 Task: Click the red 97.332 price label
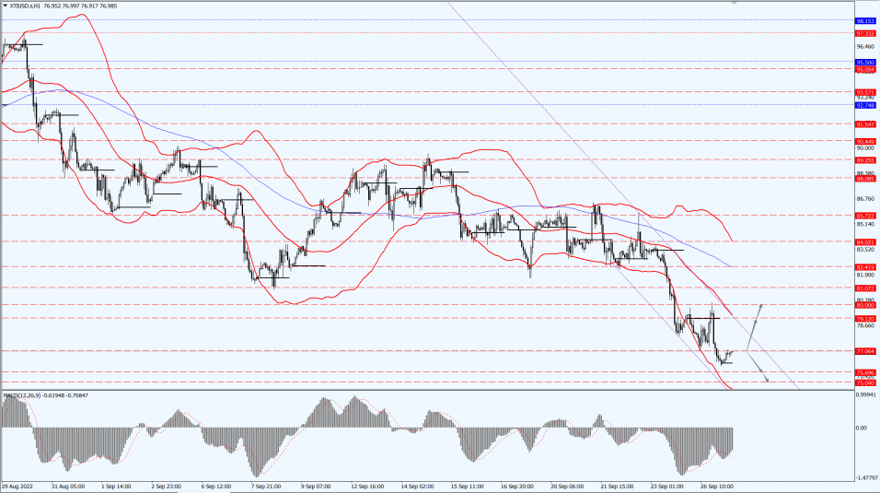[865, 33]
